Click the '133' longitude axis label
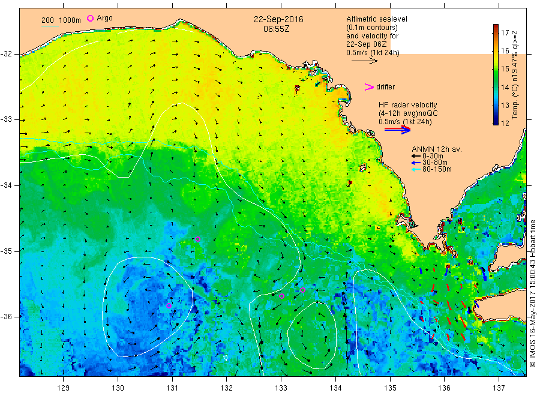540x396 pixels. (x=281, y=388)
